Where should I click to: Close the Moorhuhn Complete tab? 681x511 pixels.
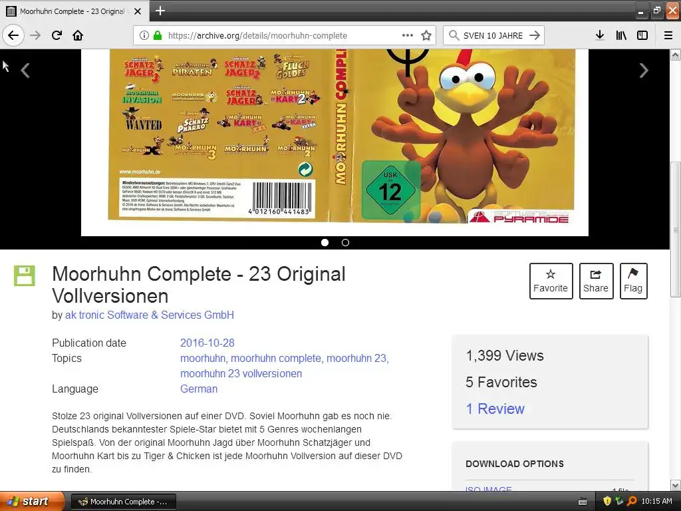[138, 11]
